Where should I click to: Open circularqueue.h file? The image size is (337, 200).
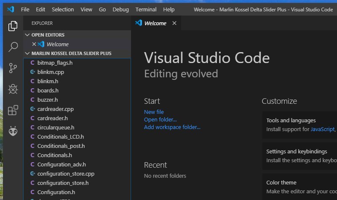pos(77,127)
